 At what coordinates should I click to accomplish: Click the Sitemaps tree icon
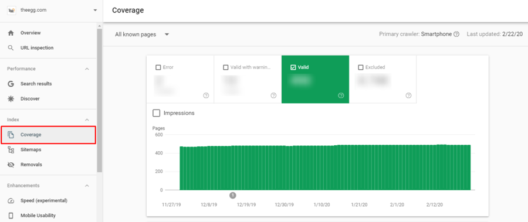coord(11,150)
